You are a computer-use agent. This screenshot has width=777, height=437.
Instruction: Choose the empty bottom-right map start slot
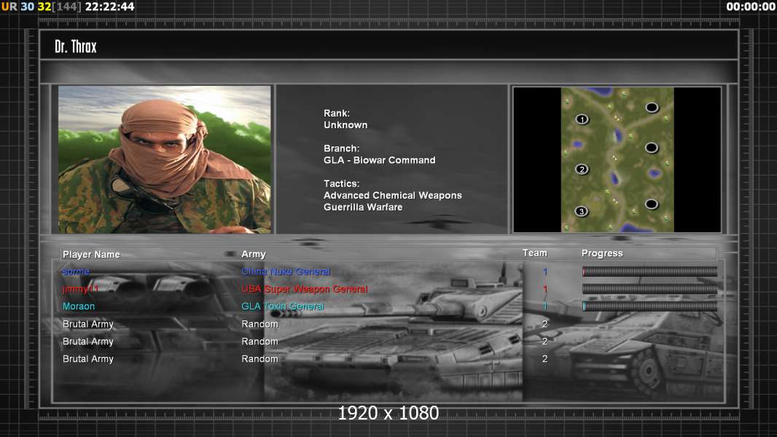click(652, 205)
